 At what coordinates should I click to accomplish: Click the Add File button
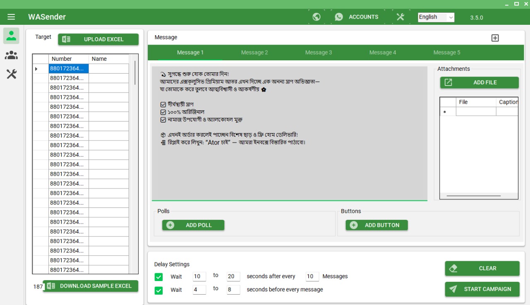pyautogui.click(x=479, y=83)
